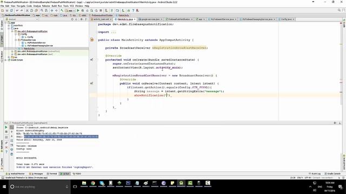Click the Find magnifier toolbar icon
Screen dimensions: 346x194
tap(42, 10)
